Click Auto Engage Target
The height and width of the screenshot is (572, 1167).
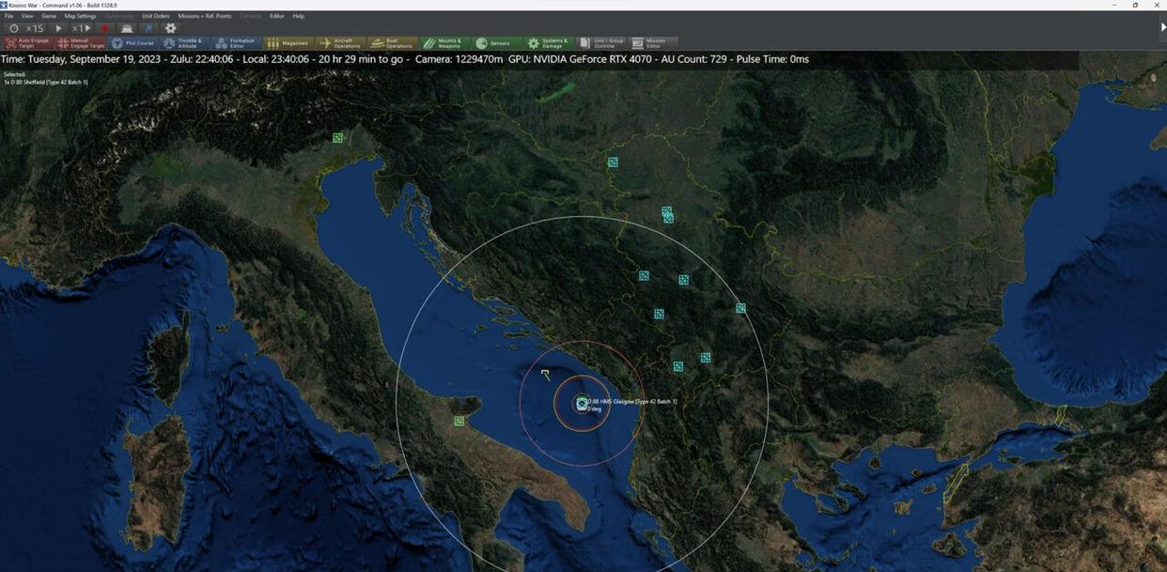tap(27, 43)
